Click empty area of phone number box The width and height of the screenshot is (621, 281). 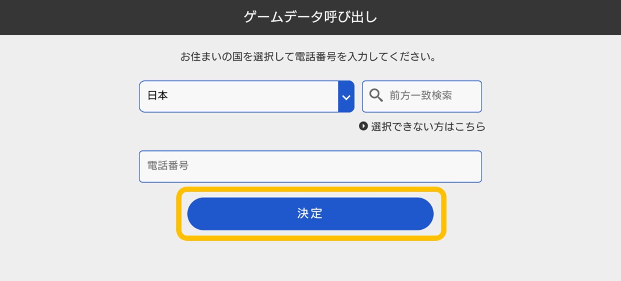point(334,166)
